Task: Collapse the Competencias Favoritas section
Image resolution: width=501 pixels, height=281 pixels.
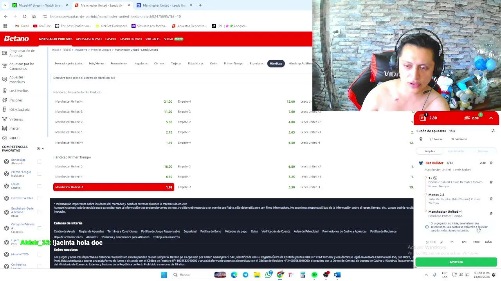Action: [43, 149]
